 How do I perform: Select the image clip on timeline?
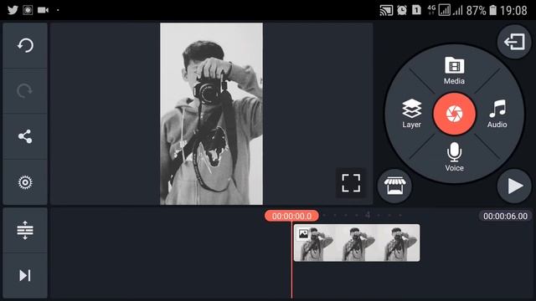click(357, 242)
